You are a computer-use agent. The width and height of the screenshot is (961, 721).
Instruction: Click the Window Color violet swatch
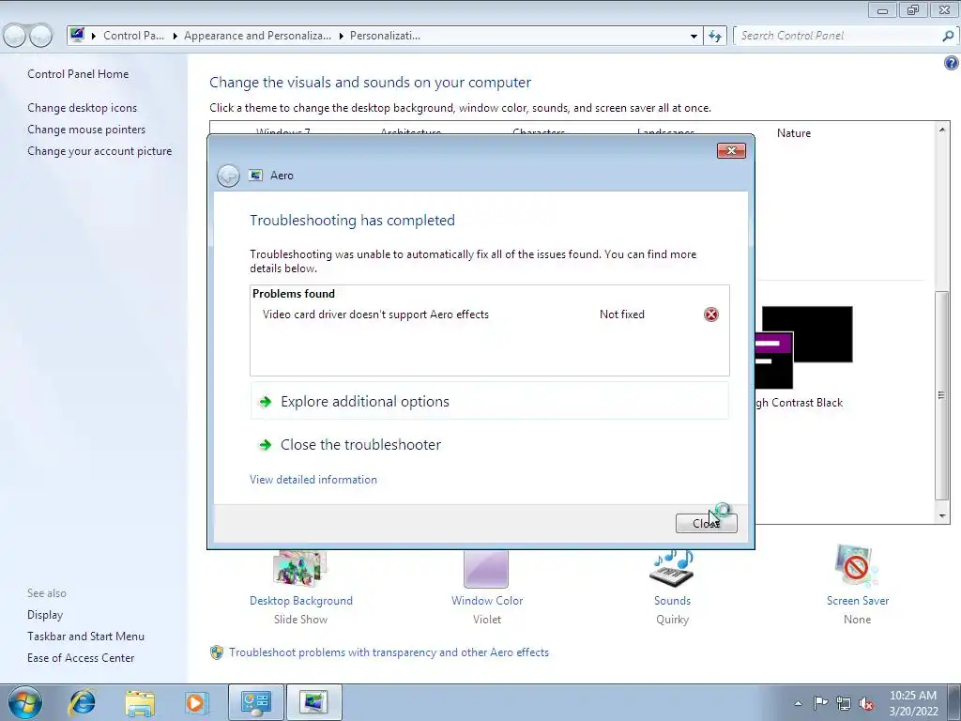[486, 569]
